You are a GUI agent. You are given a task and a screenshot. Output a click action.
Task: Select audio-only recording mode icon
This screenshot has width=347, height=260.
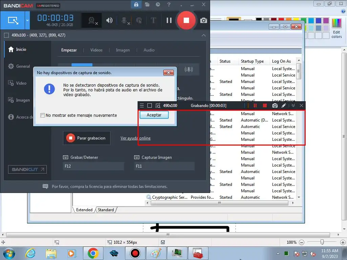tap(188, 69)
